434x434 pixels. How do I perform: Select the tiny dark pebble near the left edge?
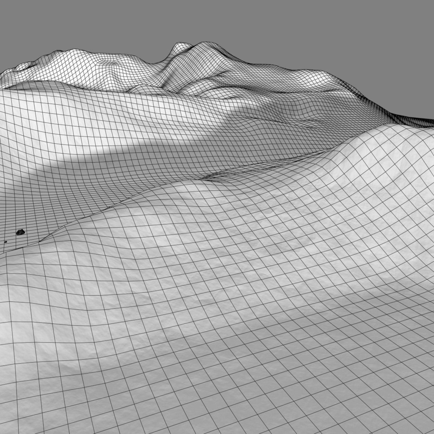tap(6, 242)
